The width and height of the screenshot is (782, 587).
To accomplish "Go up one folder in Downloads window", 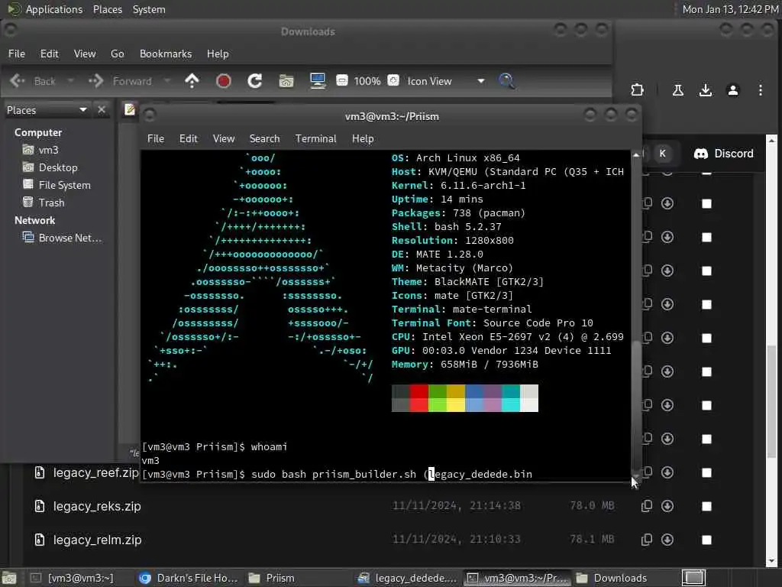I will click(x=192, y=81).
